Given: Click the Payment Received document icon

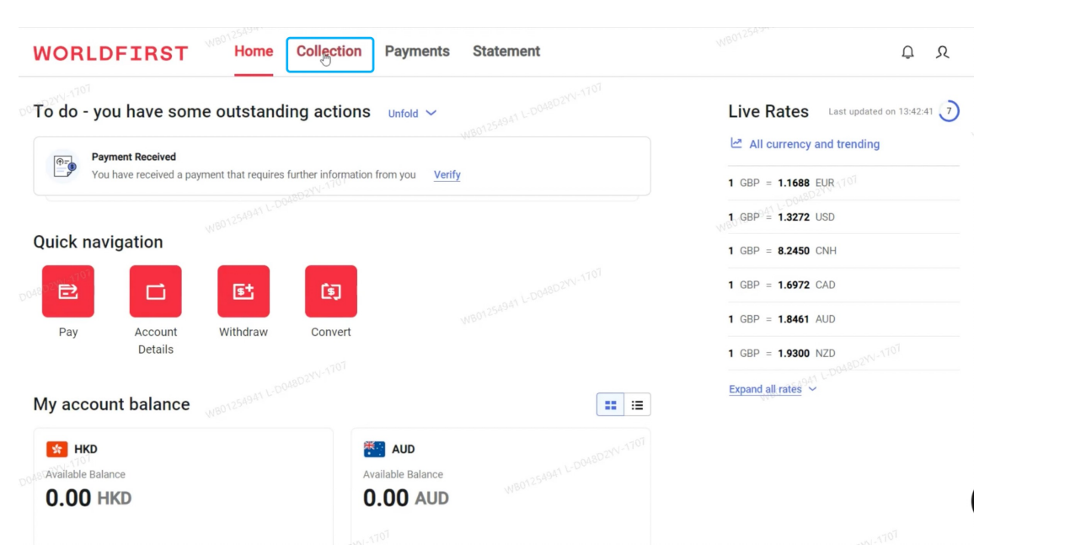Looking at the screenshot, I should (65, 166).
